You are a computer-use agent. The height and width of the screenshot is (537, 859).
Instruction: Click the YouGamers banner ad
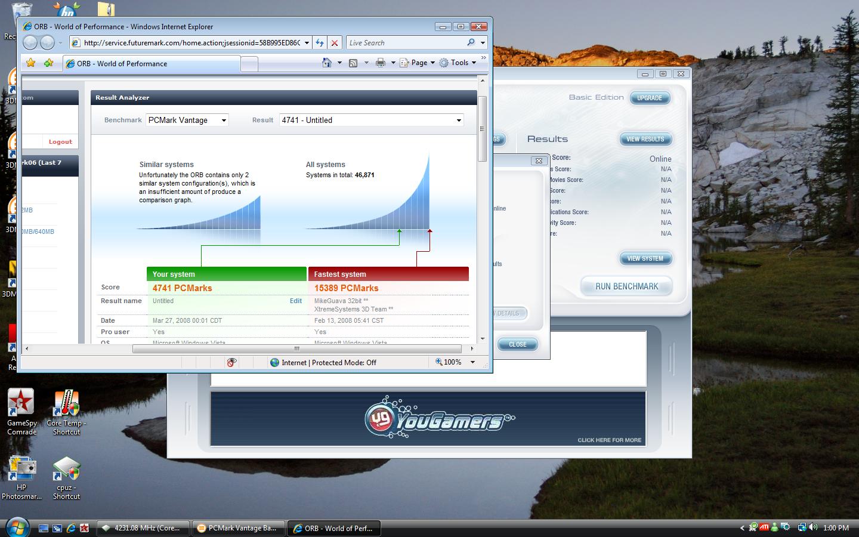click(x=428, y=419)
